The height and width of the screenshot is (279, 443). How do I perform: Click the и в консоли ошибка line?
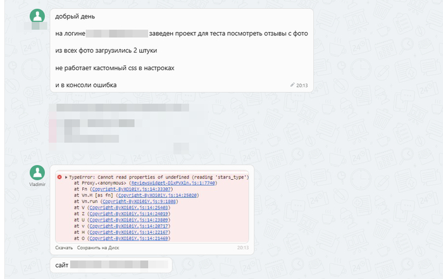point(85,85)
